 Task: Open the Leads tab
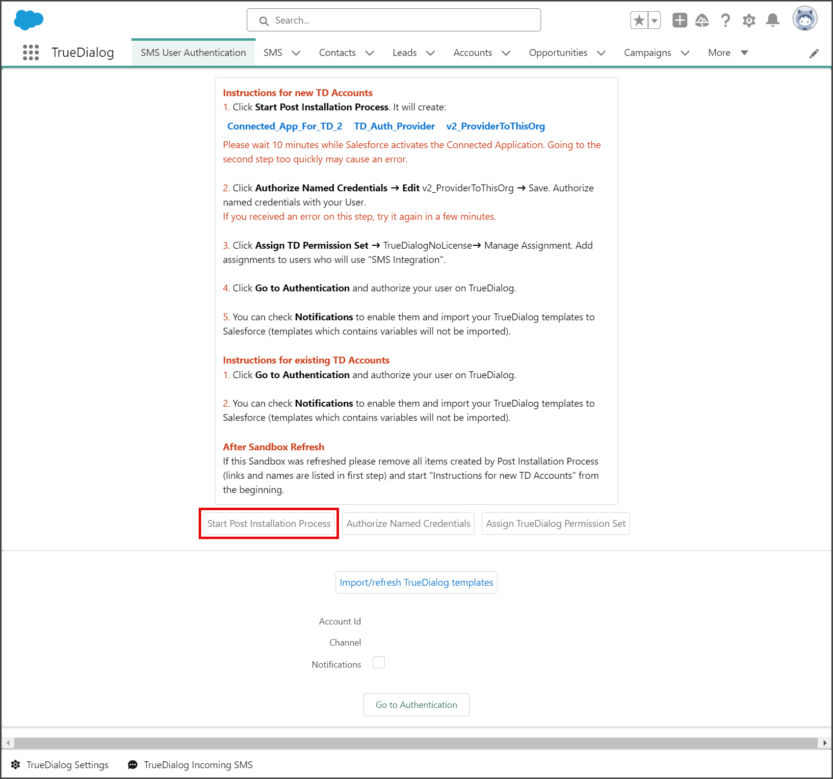pyautogui.click(x=404, y=52)
